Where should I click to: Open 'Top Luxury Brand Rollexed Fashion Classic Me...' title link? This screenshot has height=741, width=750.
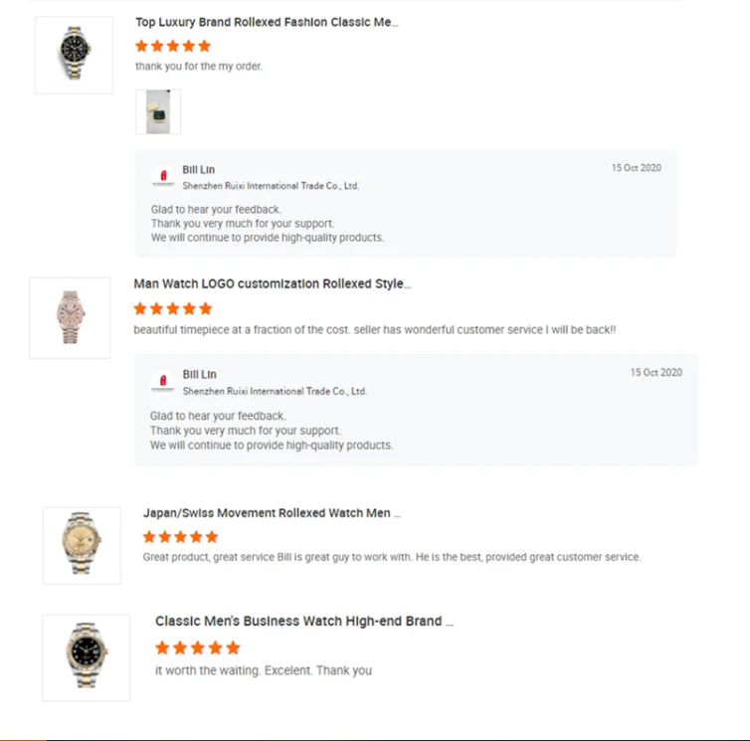click(x=267, y=22)
